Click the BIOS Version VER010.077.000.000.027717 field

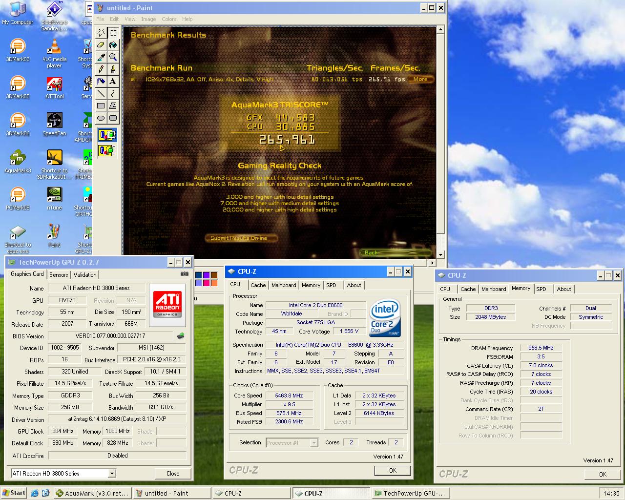[x=110, y=336]
